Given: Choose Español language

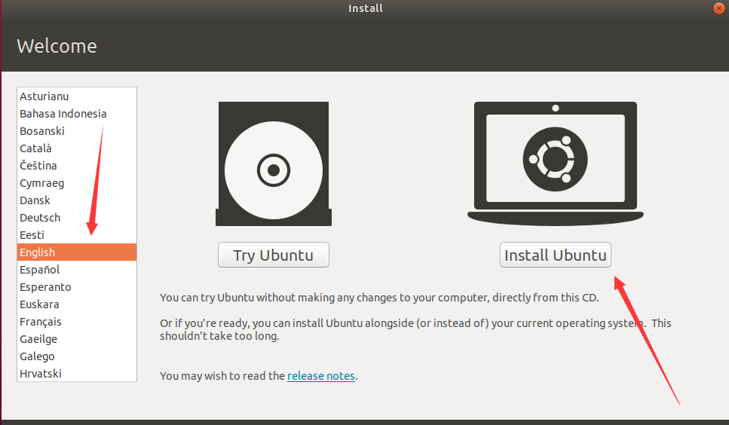Looking at the screenshot, I should [x=77, y=270].
